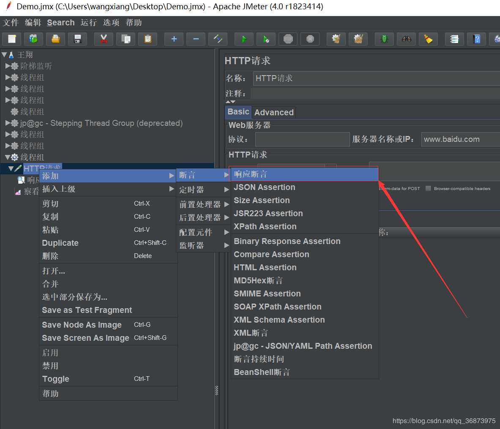Image resolution: width=500 pixels, height=429 pixels.
Task: Click the Copy toolbar icon
Action: pos(126,39)
